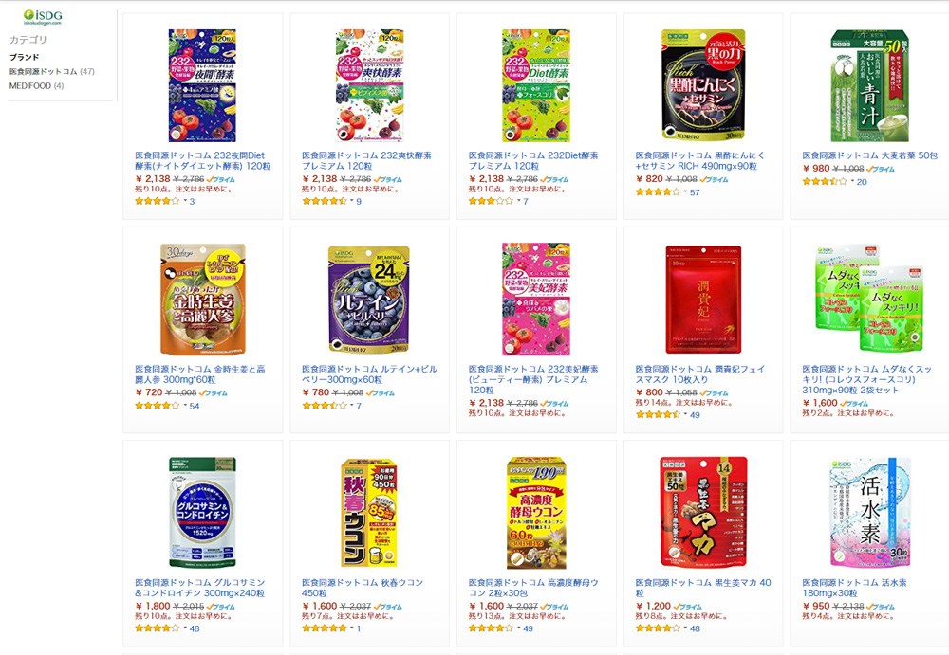The image size is (949, 655).
Task: Open the 黒生姜マカ product image
Action: (x=702, y=512)
